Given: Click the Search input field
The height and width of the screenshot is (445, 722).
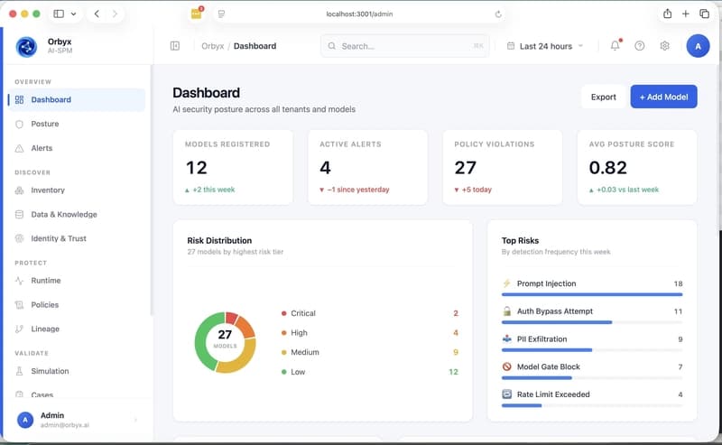Looking at the screenshot, I should pyautogui.click(x=404, y=46).
